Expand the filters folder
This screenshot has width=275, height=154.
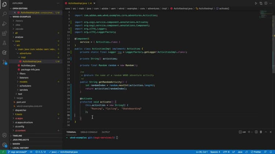[22, 74]
